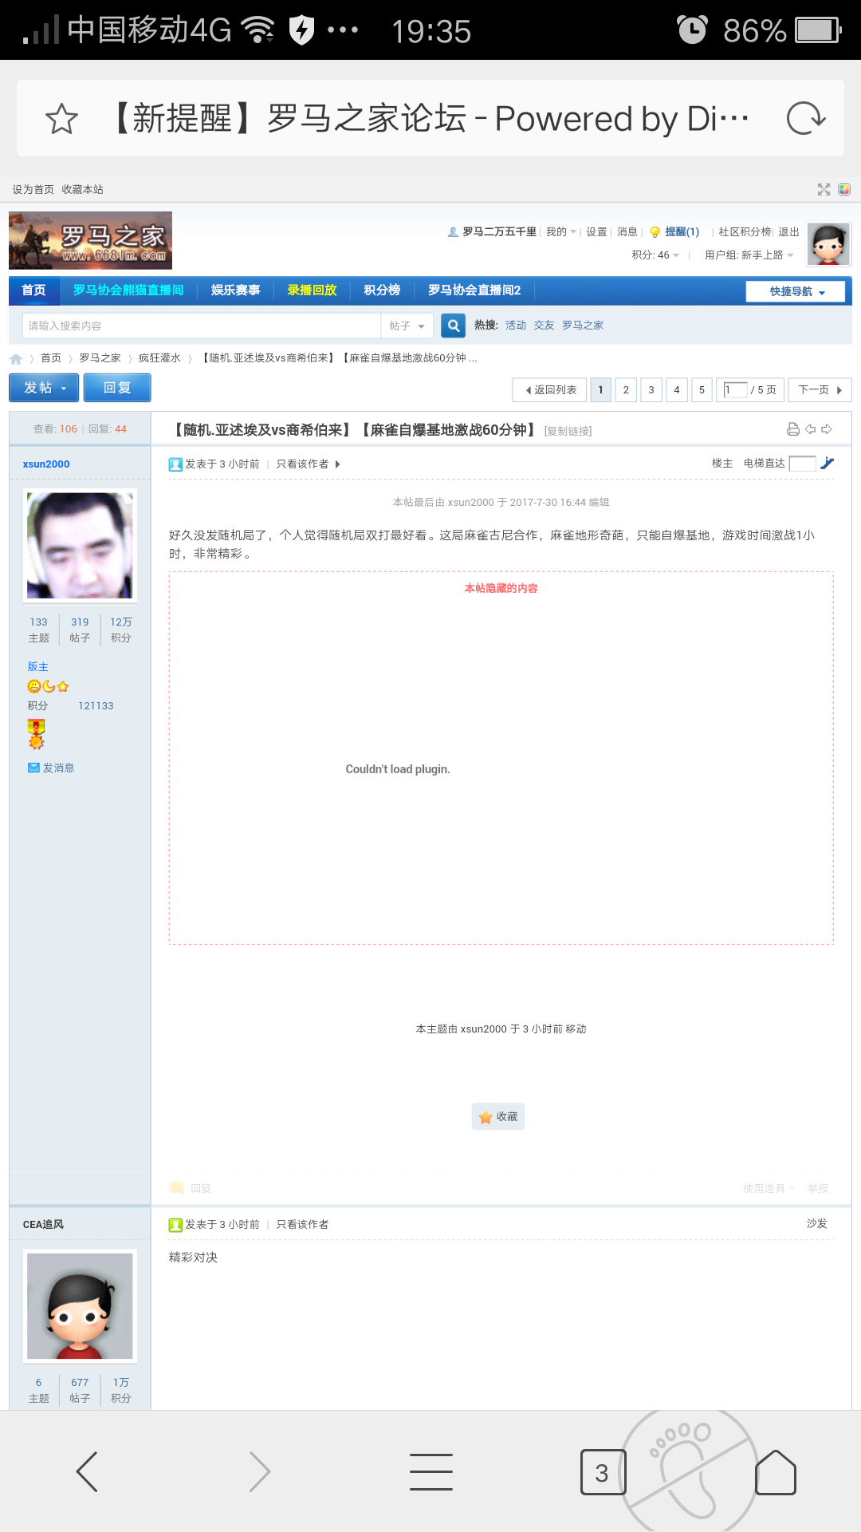Go to previous thread arrow icon

pyautogui.click(x=810, y=429)
